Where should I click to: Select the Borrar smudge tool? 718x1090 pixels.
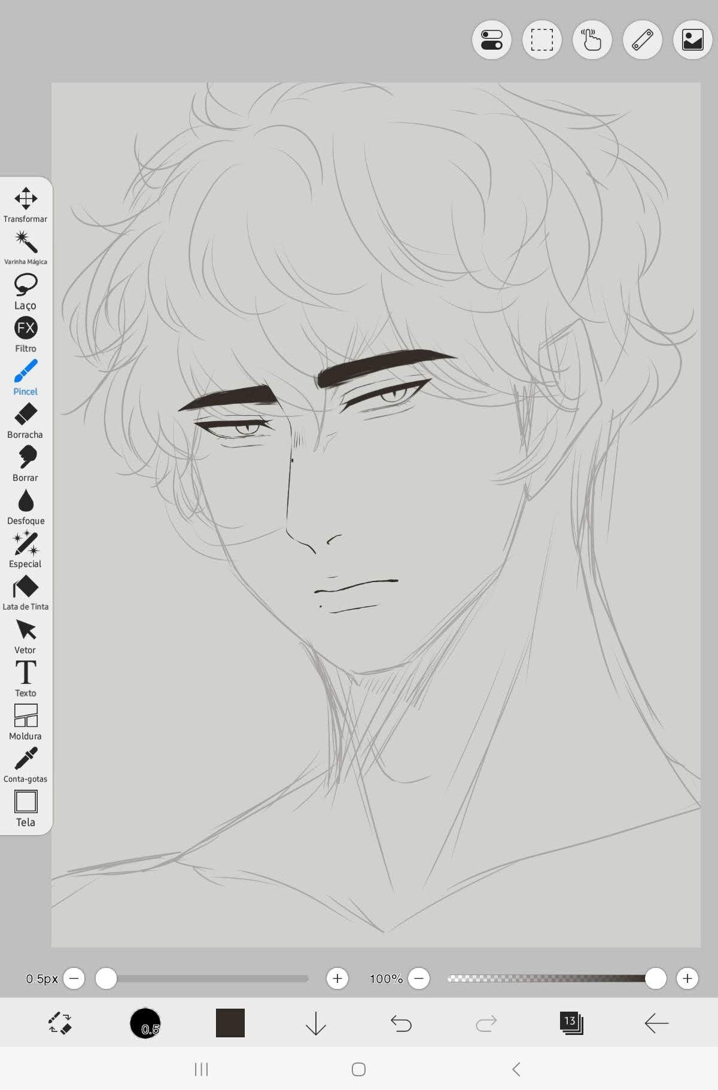25,463
